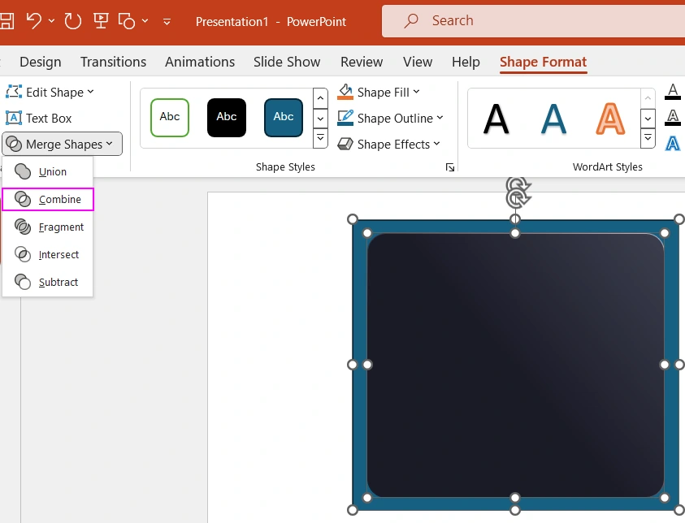
Task: Switch to the Animations tab
Action: point(199,62)
